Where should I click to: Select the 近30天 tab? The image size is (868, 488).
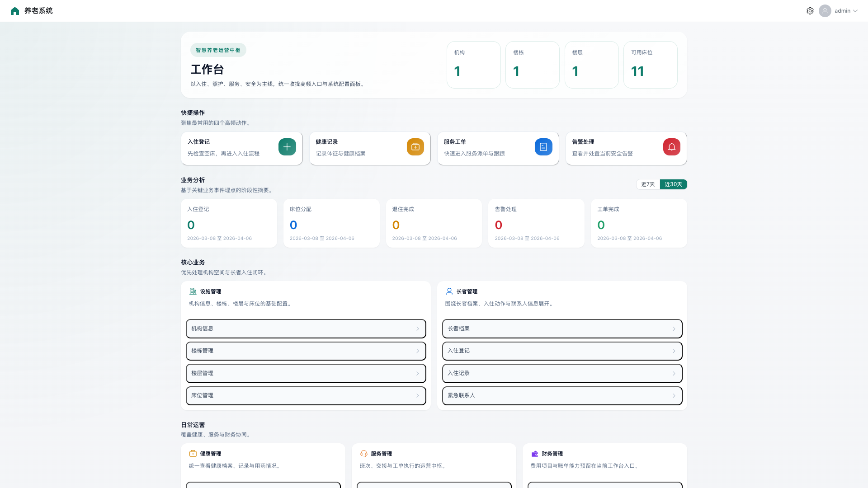coord(673,184)
